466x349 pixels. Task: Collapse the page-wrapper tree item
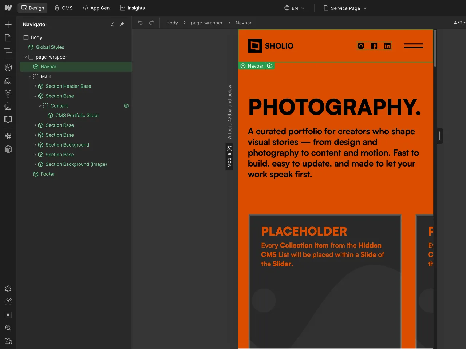point(25,57)
